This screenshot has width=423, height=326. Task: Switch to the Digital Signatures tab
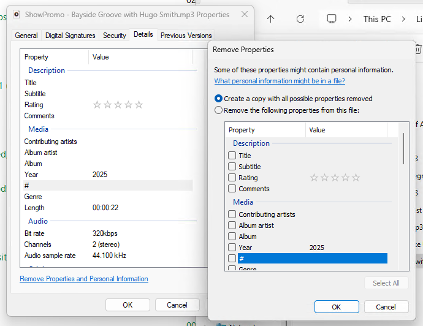coord(70,36)
